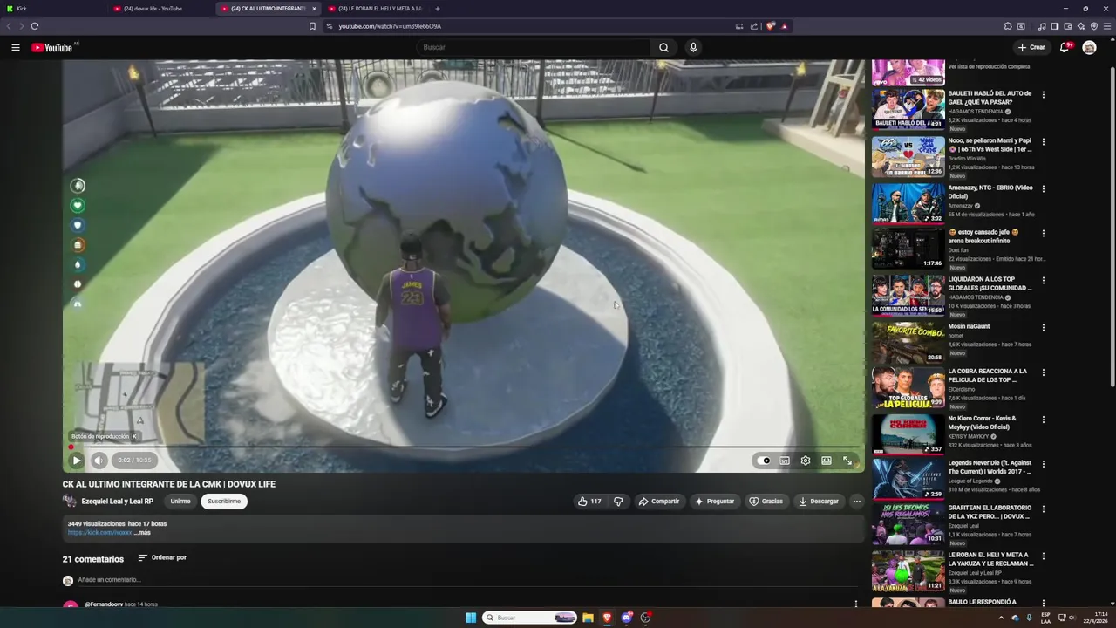
Task: Toggle the browser sidebar panel
Action: [x=1055, y=26]
